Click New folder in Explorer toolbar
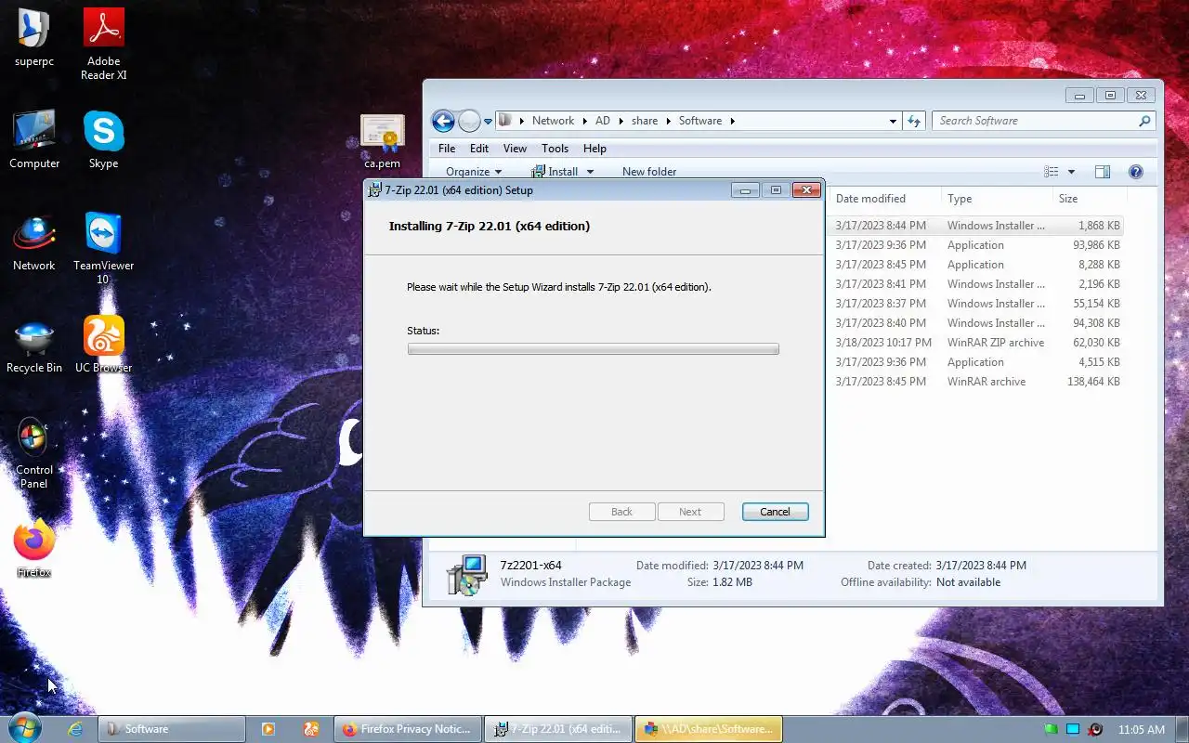Screen dimensions: 1189x743 pyautogui.click(x=649, y=172)
